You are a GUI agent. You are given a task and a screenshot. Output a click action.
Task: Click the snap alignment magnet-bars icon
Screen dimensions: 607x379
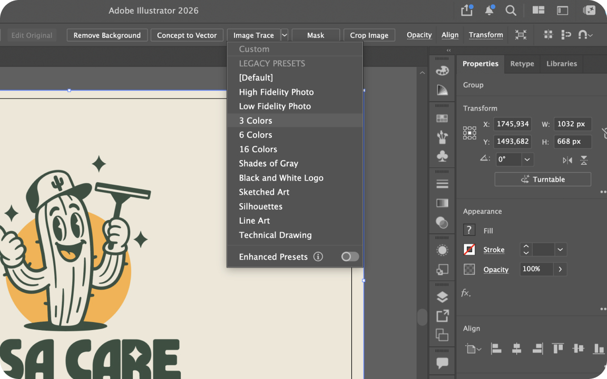(x=566, y=35)
